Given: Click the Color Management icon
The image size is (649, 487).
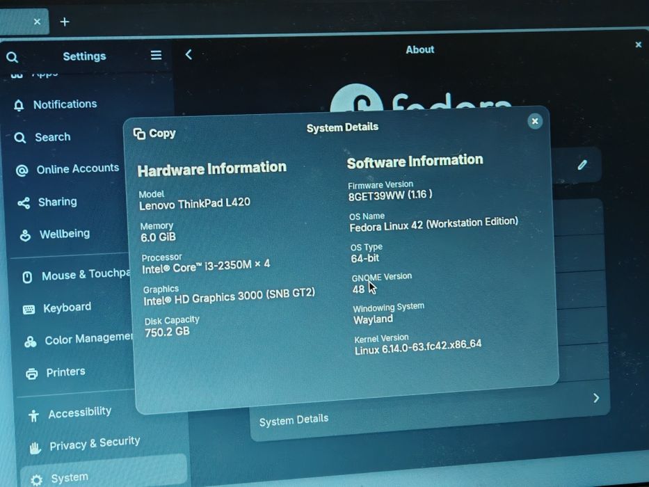Looking at the screenshot, I should pos(30,342).
